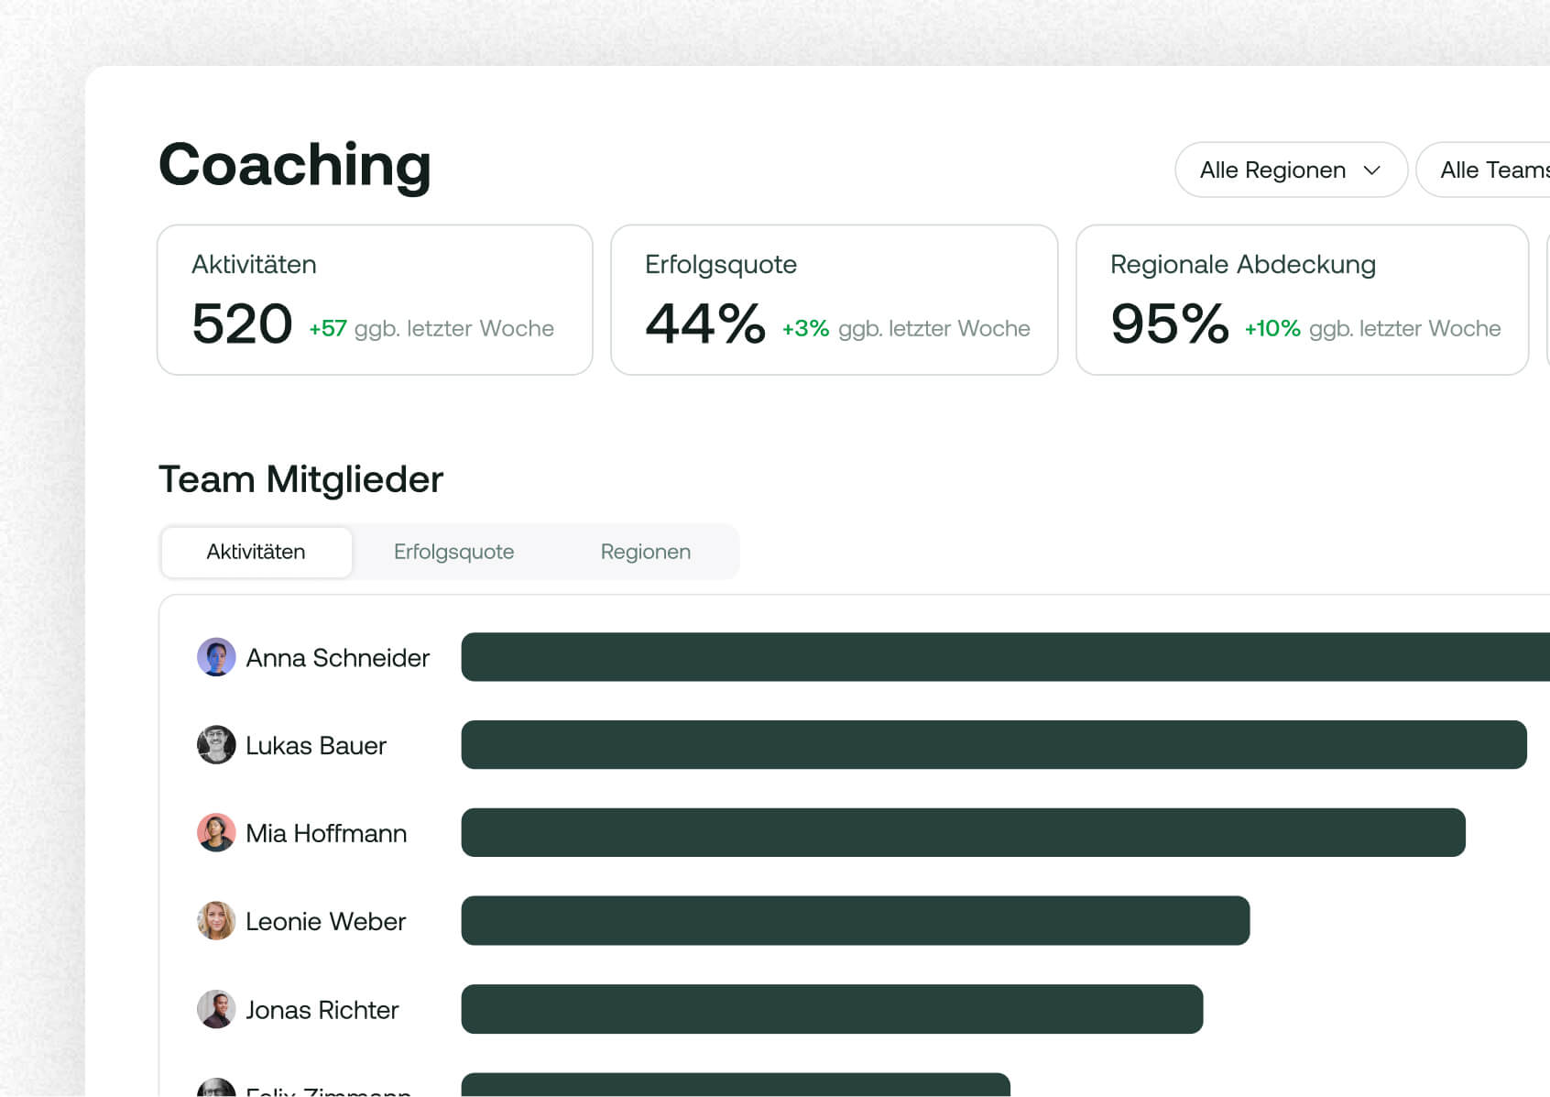Select the name Anna Schneider
The width and height of the screenshot is (1550, 1097).
pos(337,658)
